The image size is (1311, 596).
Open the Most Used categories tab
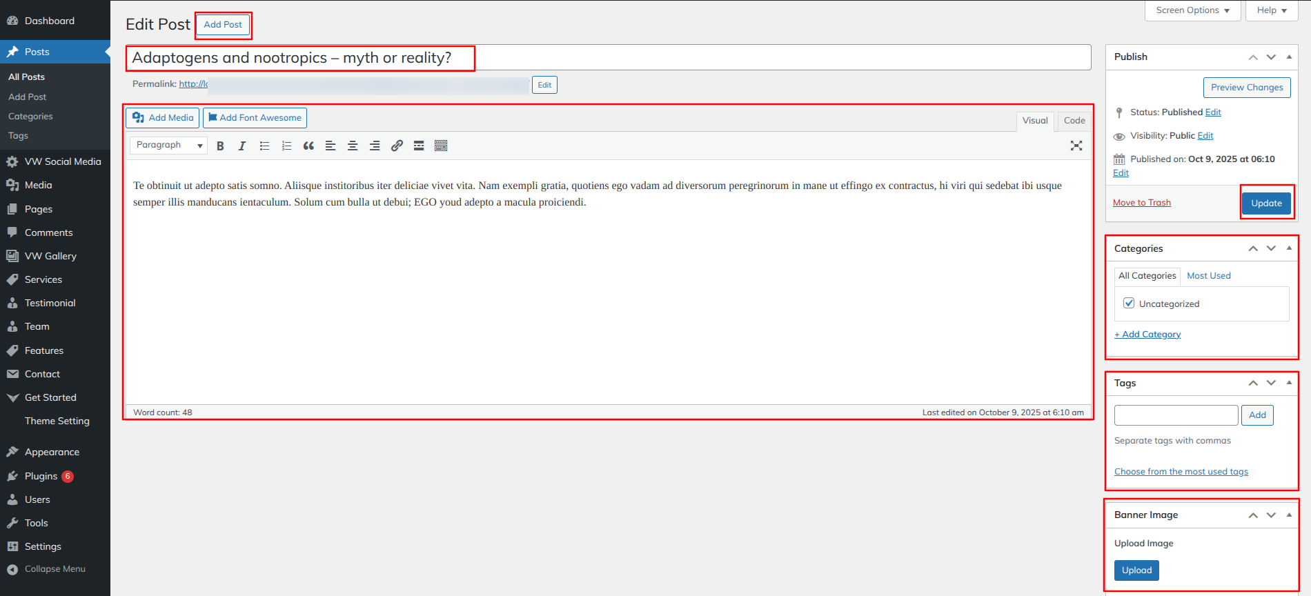coord(1208,276)
